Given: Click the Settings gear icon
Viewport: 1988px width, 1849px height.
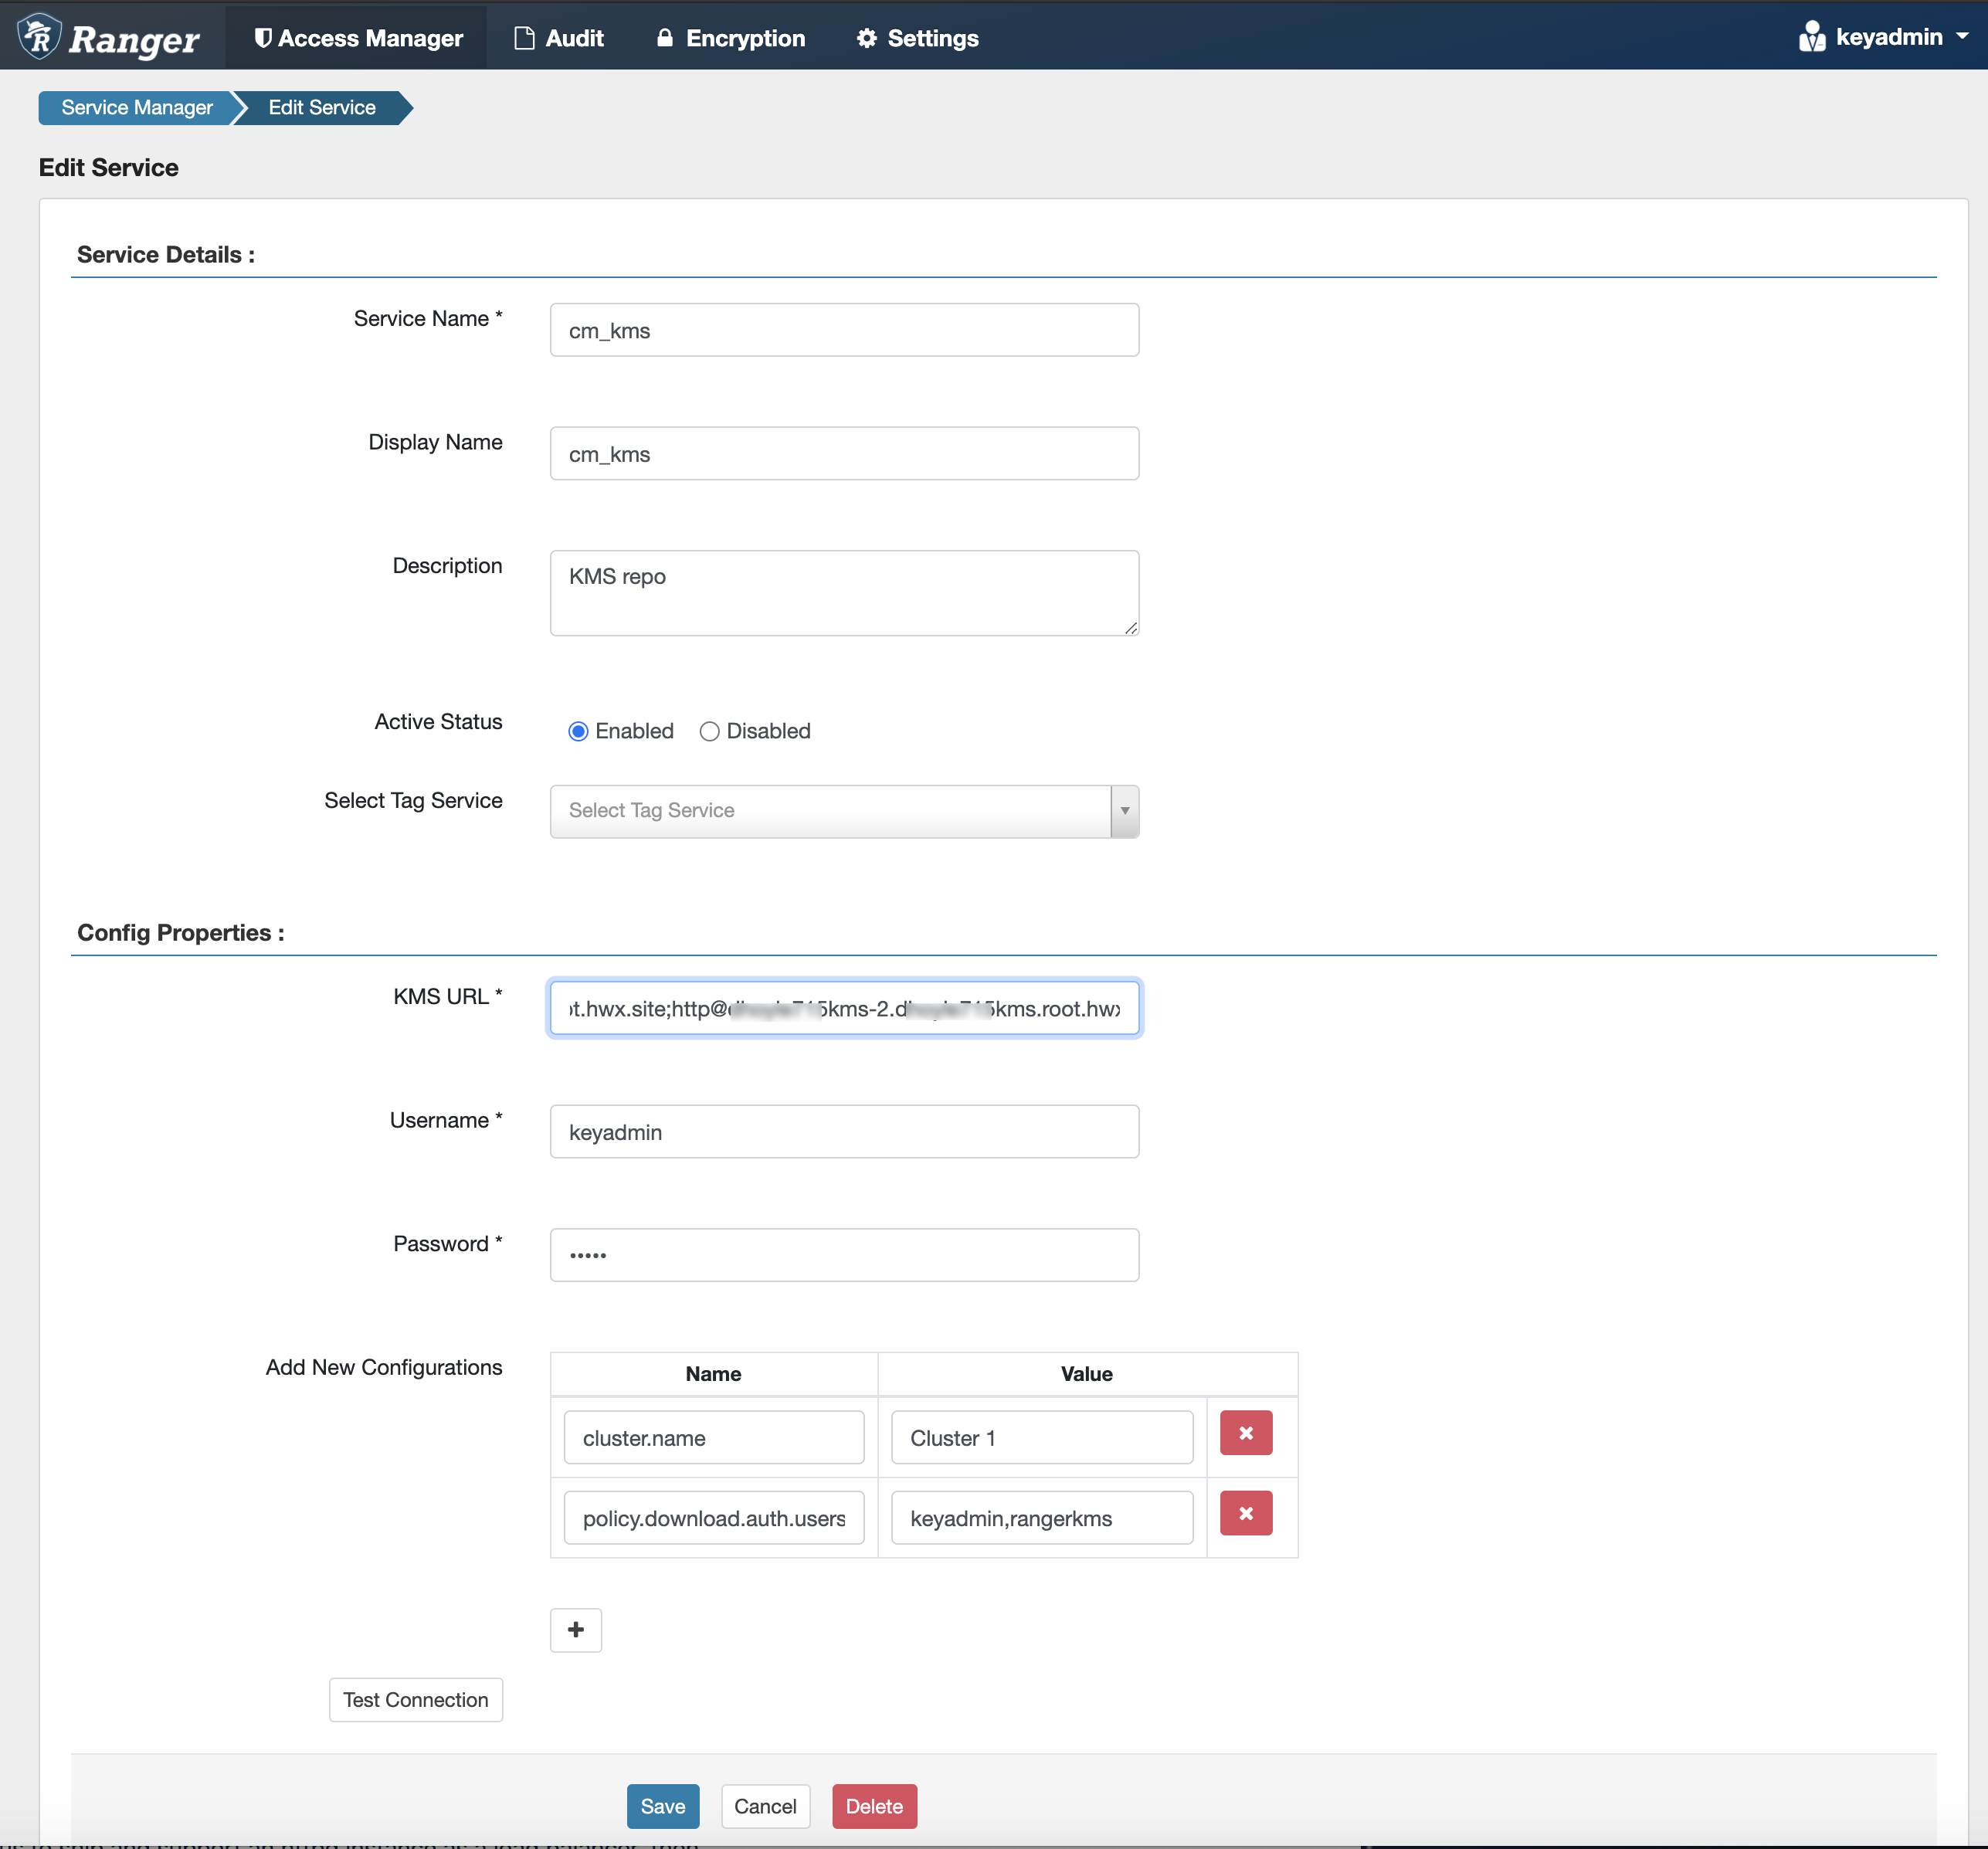Looking at the screenshot, I should 866,38.
